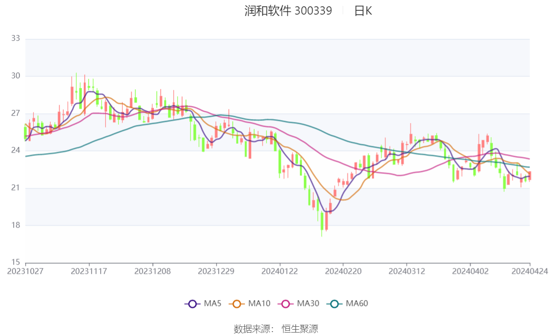Click the chart title 润和软件 300339
The height and width of the screenshot is (335, 552).
288,11
